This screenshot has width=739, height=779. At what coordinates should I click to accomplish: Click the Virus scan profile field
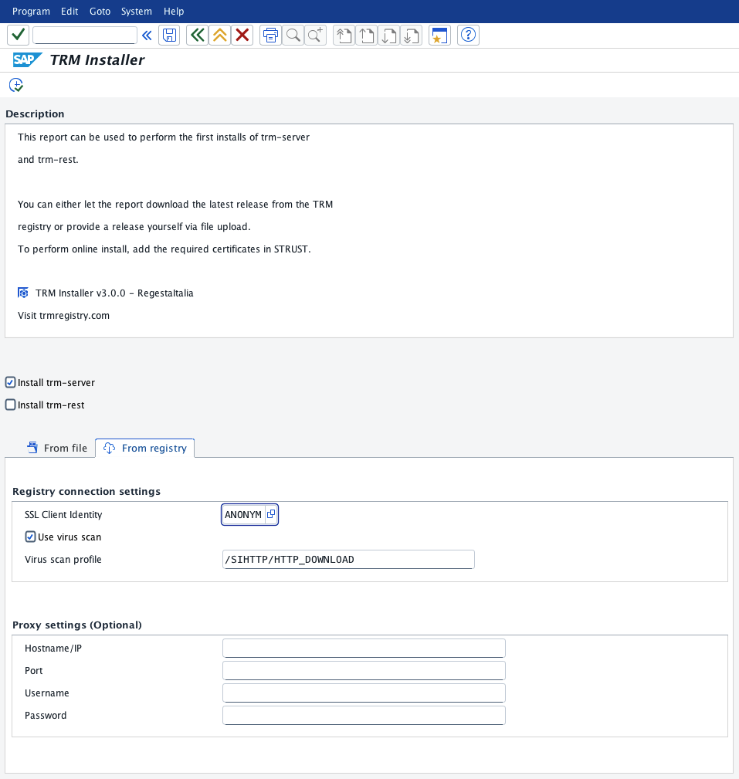click(x=348, y=560)
